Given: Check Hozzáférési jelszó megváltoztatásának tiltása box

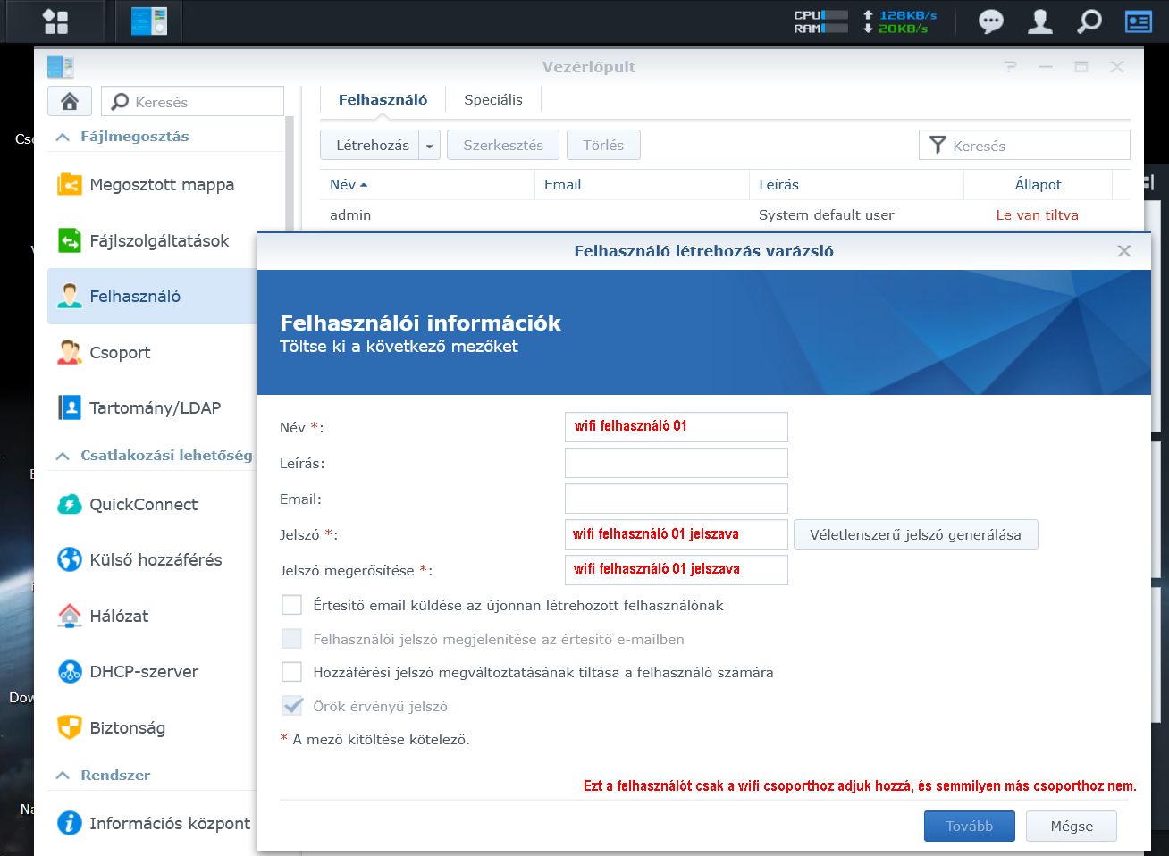Looking at the screenshot, I should click(x=292, y=673).
